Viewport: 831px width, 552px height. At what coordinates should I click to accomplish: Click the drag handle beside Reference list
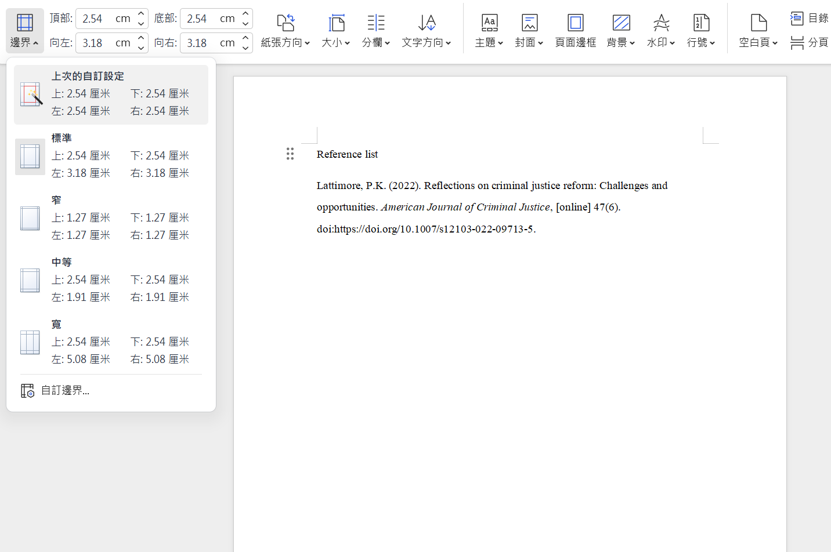click(290, 154)
